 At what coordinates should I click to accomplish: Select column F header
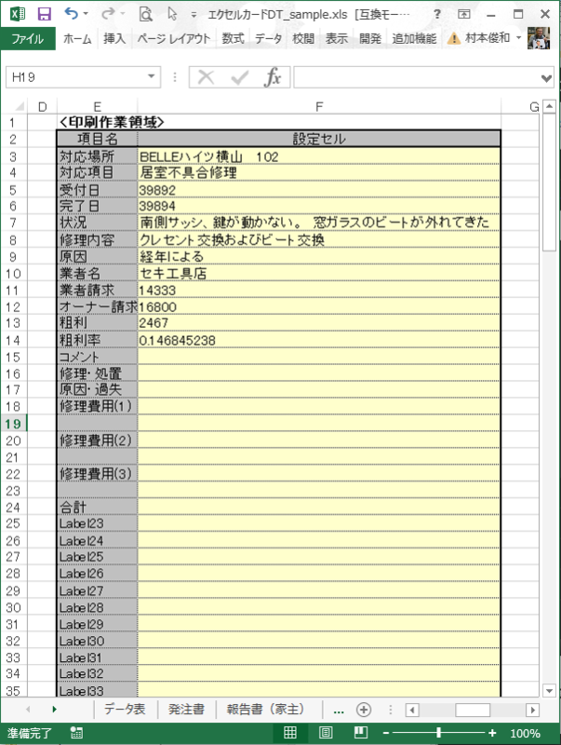pyautogui.click(x=319, y=106)
